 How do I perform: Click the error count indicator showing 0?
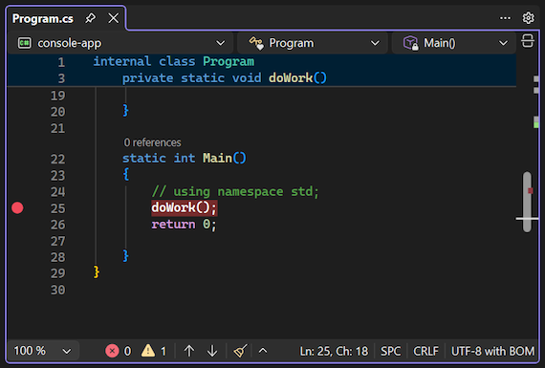point(119,351)
